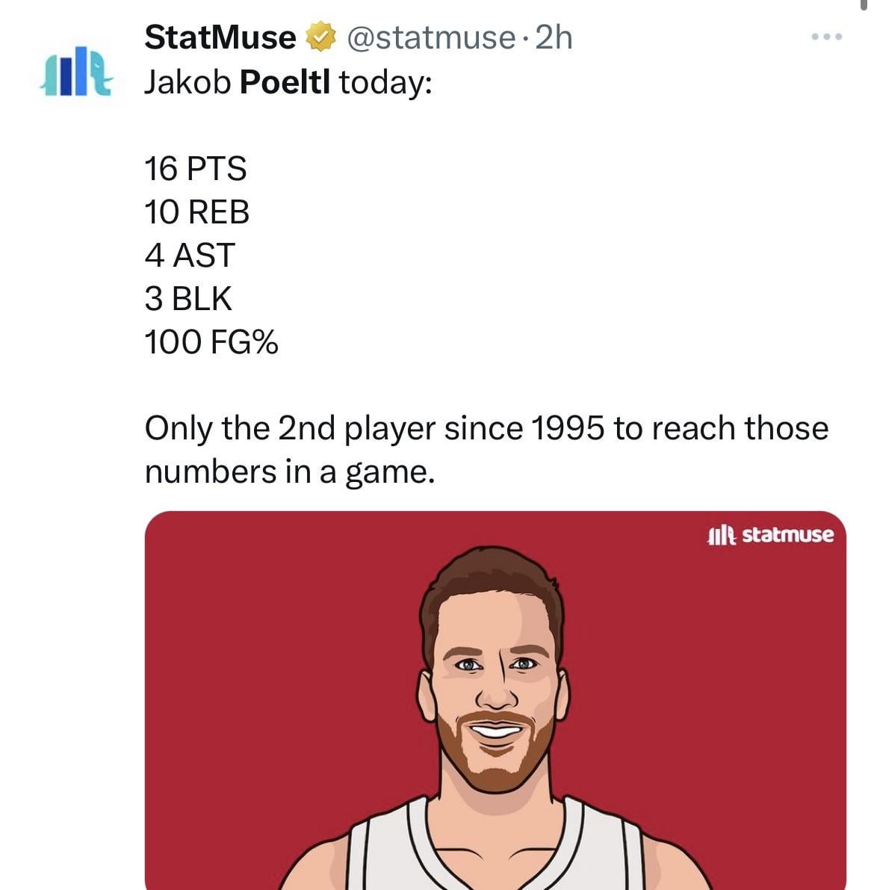The height and width of the screenshot is (890, 874).
Task: Click the gold verified badge
Action: 320,37
